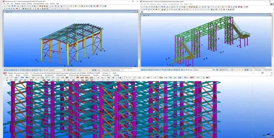Expand 'View plane' dropdown below top-left model view
Screen dimensions: 274x138
107,70
